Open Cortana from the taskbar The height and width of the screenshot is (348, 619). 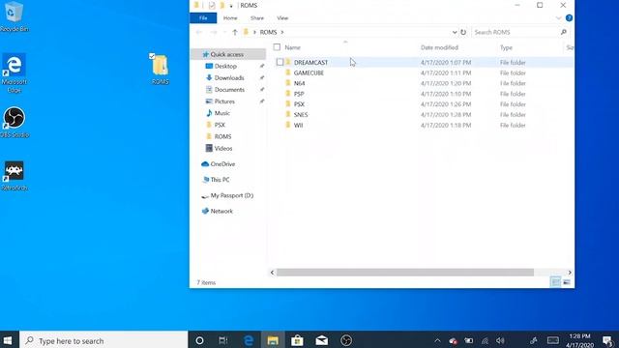pyautogui.click(x=200, y=340)
